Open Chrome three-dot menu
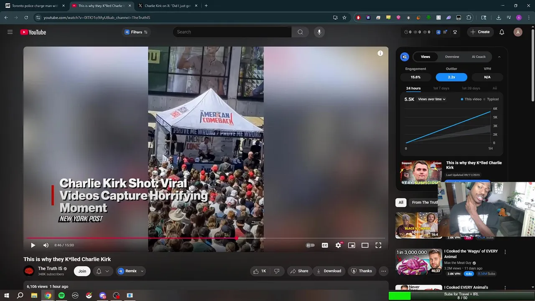 point(528,18)
